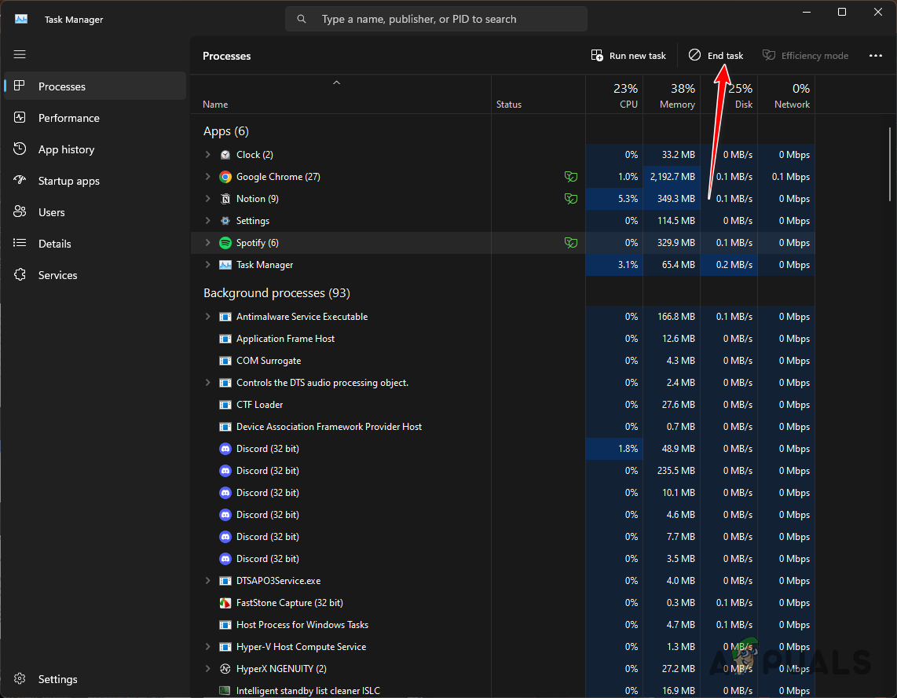The width and height of the screenshot is (897, 698).
Task: Open Task Manager Settings
Action: tap(57, 678)
